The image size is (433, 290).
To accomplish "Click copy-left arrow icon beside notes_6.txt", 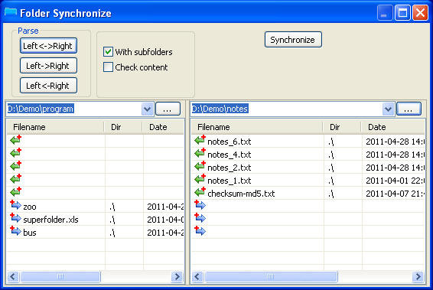I will [x=200, y=140].
